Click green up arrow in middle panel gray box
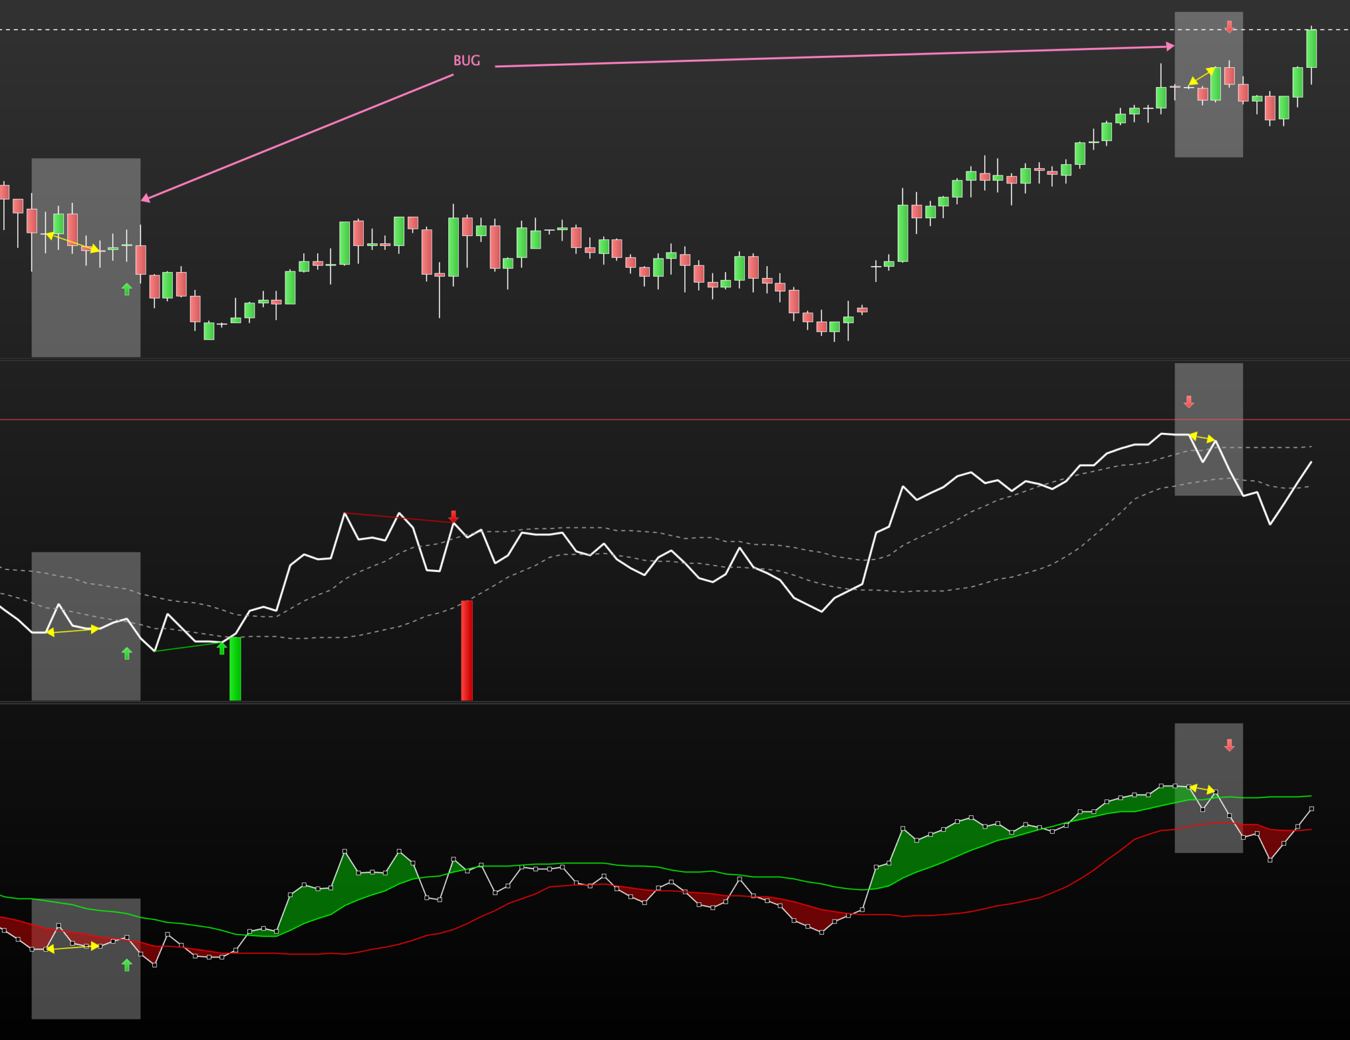1350x1040 pixels. pyautogui.click(x=127, y=653)
